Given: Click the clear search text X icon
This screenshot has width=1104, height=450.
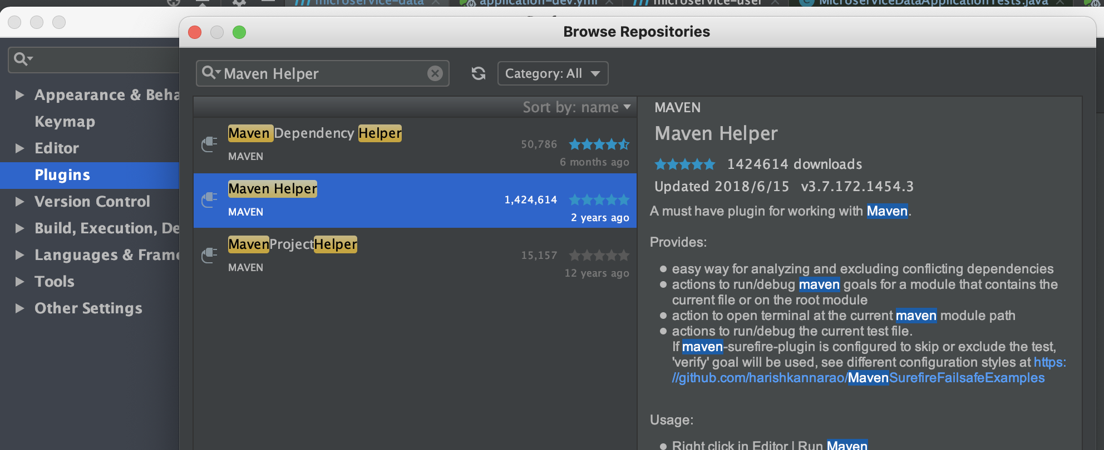Looking at the screenshot, I should pyautogui.click(x=435, y=73).
